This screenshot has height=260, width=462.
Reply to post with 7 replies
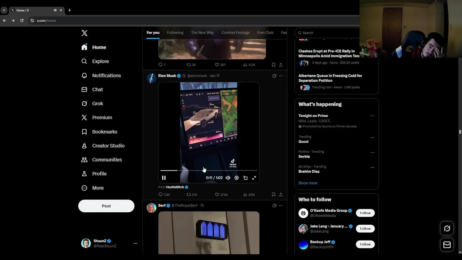[162, 65]
